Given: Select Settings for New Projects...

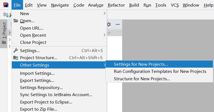Looking at the screenshot, I should [x=141, y=64].
